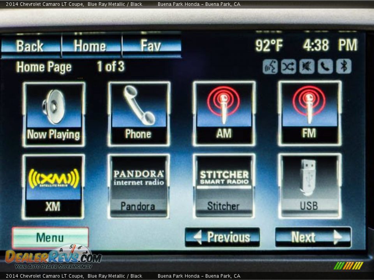Open Fav favorites in the top bar

[x=152, y=46]
